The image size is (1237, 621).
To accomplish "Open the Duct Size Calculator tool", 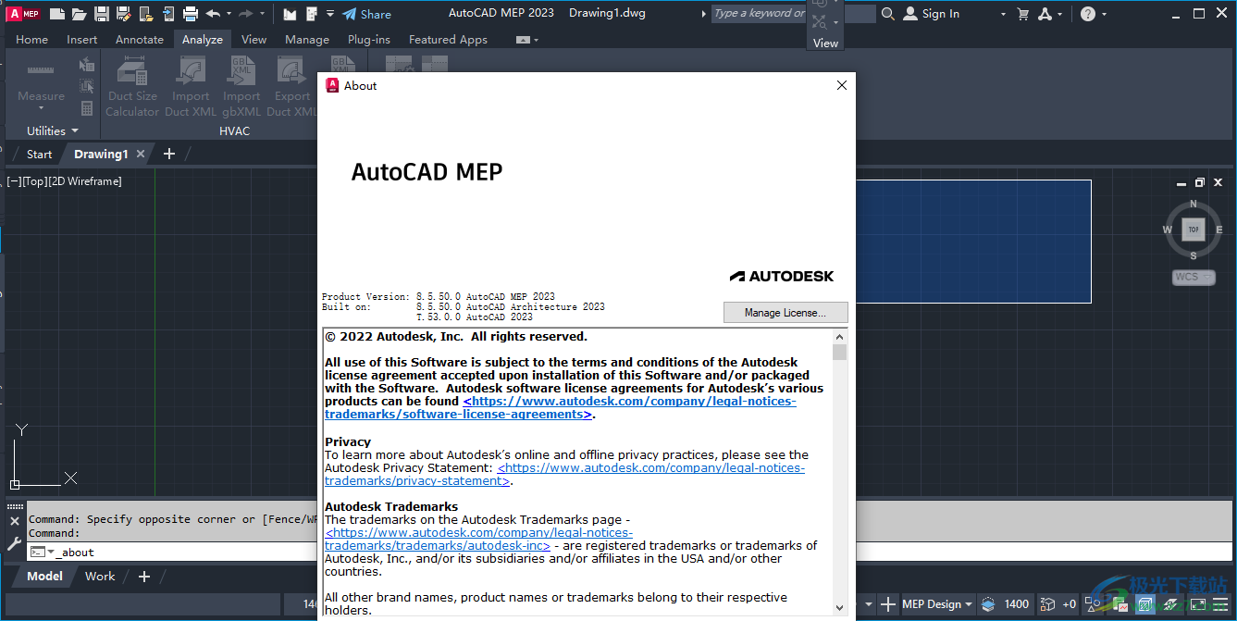I will coord(131,83).
